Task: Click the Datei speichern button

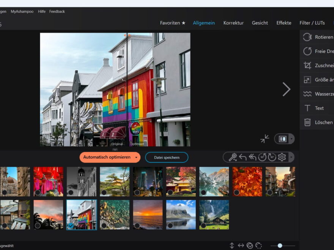Action: tap(167, 157)
